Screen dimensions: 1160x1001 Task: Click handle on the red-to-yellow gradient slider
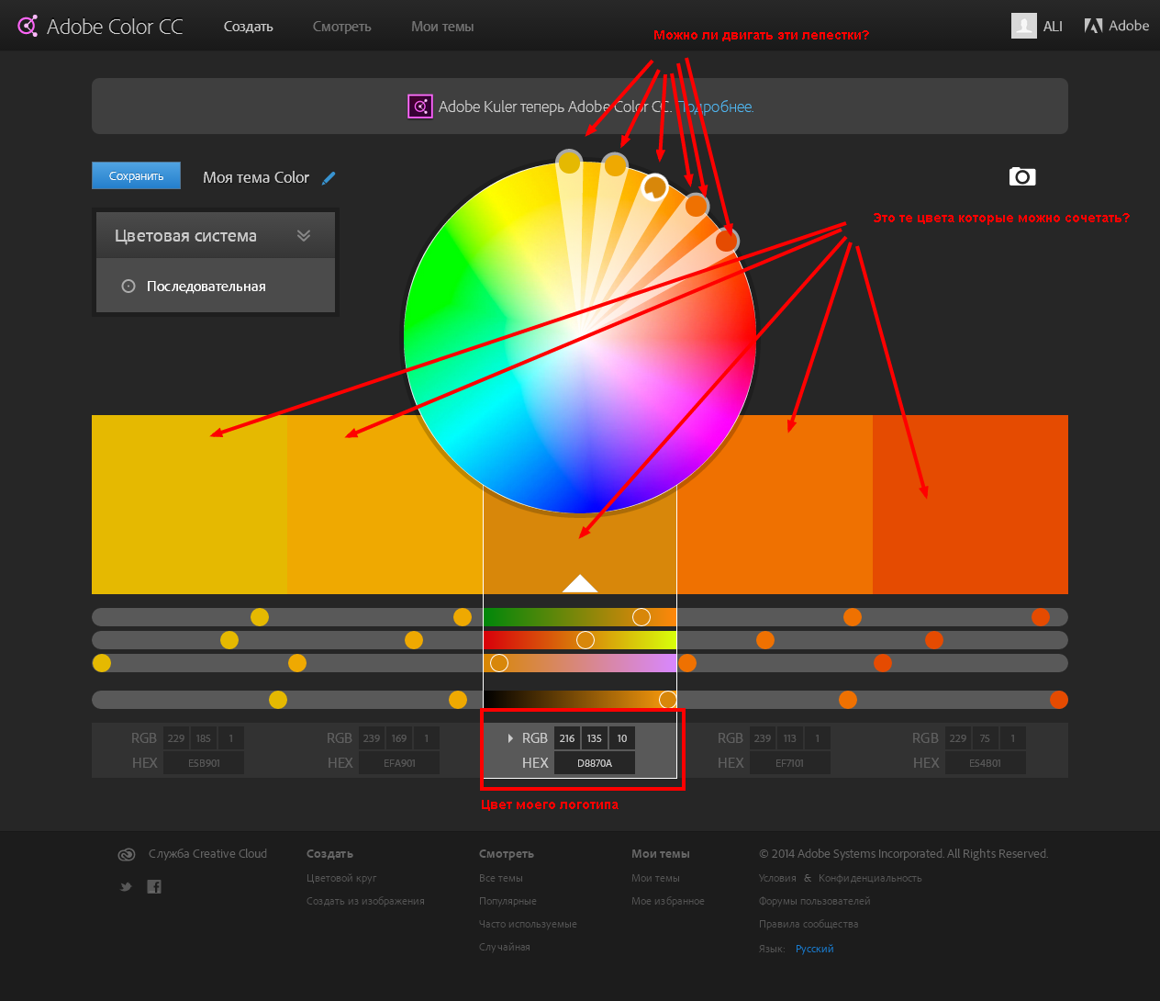(586, 640)
